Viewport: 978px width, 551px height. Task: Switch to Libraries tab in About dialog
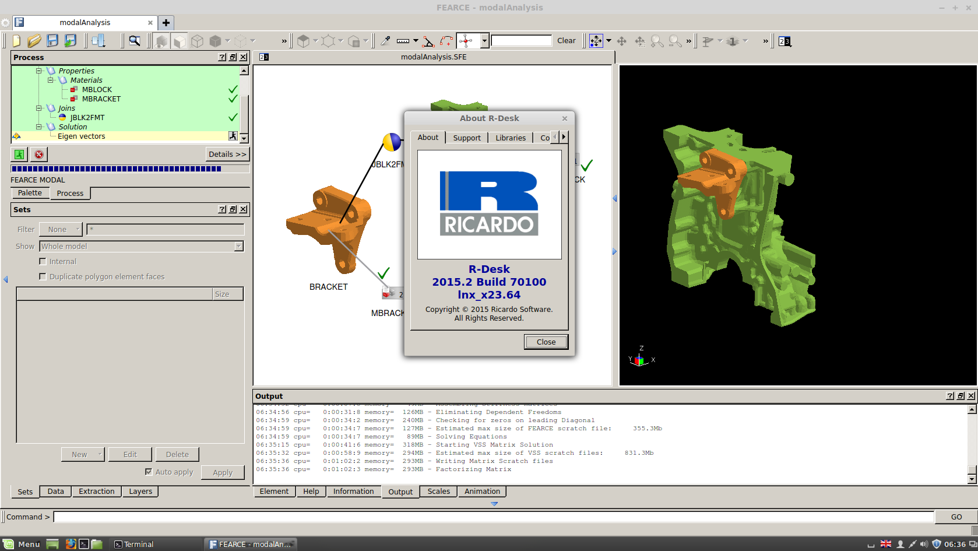coord(511,138)
